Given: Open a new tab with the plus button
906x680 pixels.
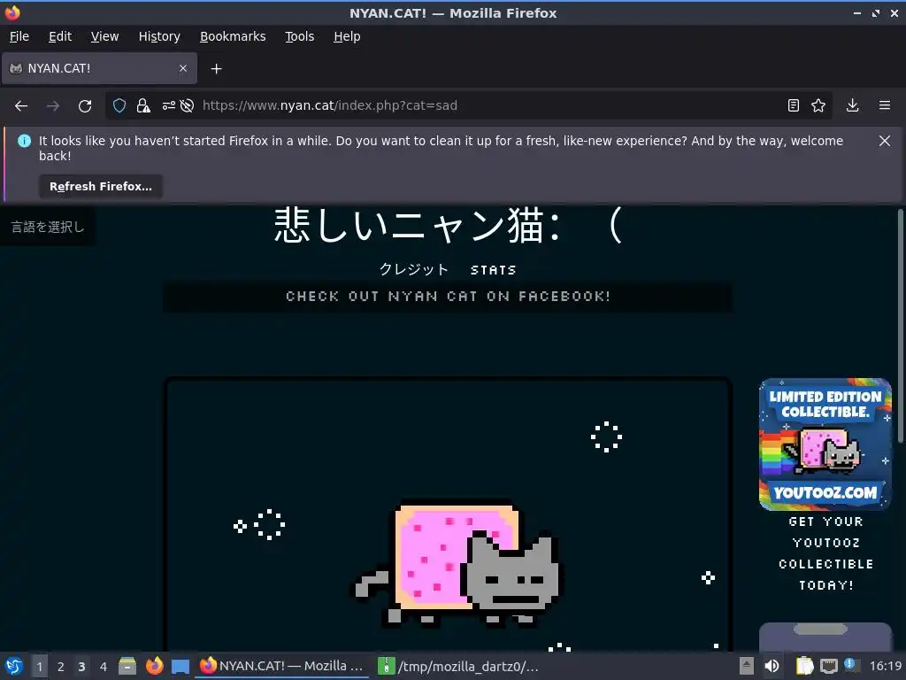Looking at the screenshot, I should [x=216, y=69].
